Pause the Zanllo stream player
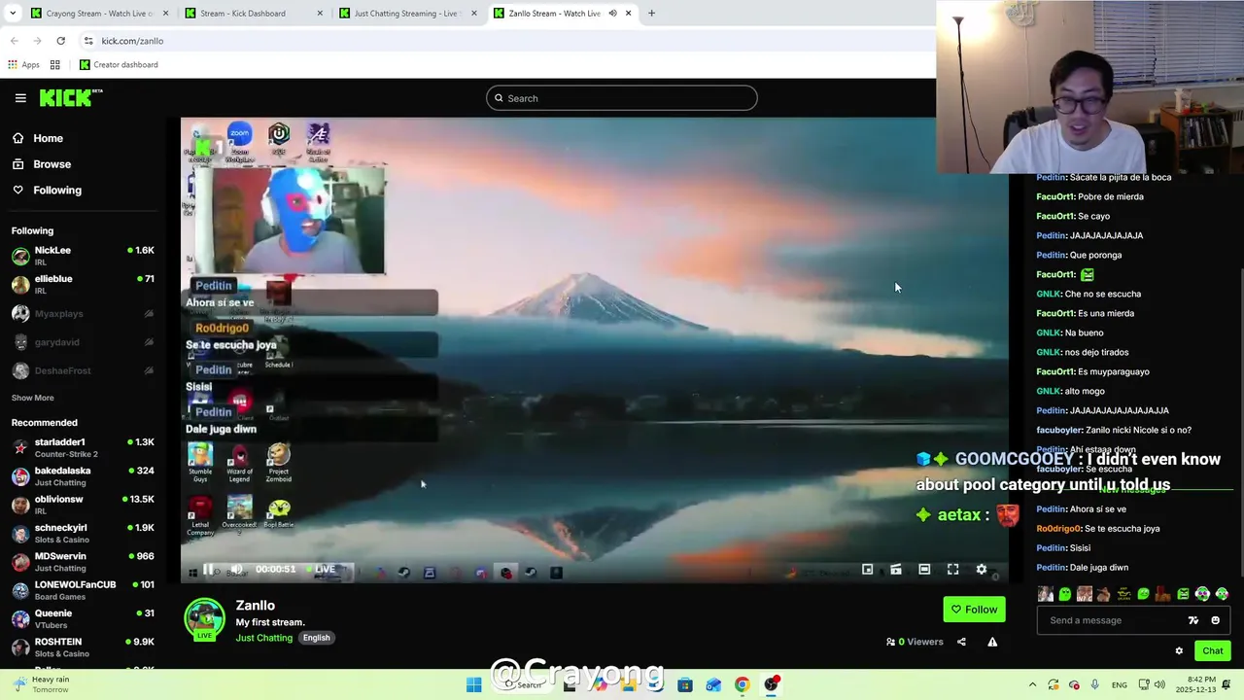The width and height of the screenshot is (1244, 700). [207, 570]
